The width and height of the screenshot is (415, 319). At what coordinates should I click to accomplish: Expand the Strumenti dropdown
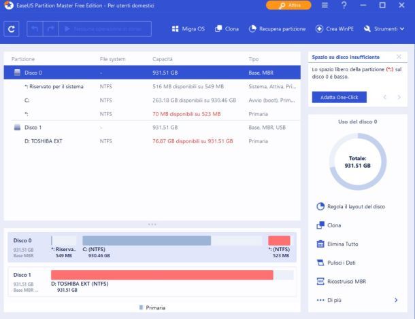point(384,29)
